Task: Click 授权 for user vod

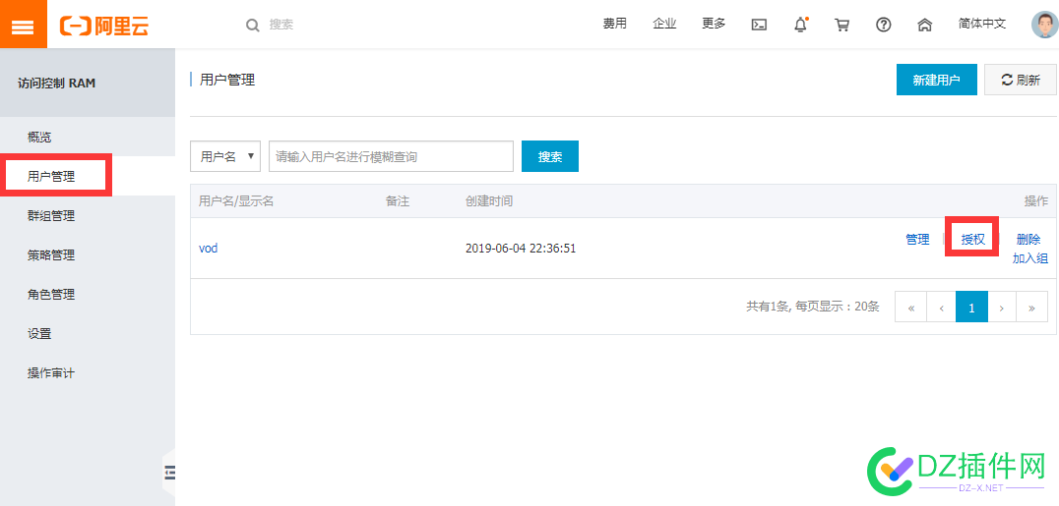Action: 972,240
